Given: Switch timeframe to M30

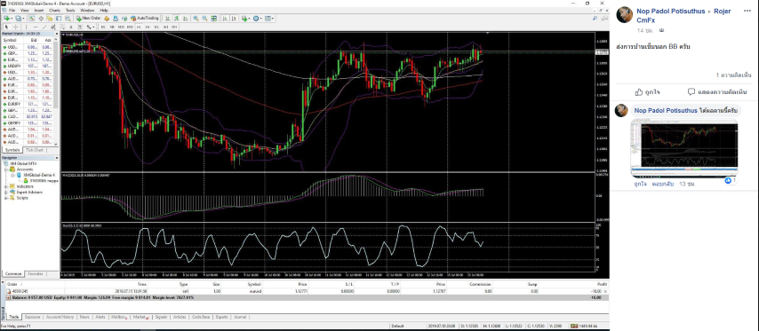Looking at the screenshot, I should coord(130,27).
